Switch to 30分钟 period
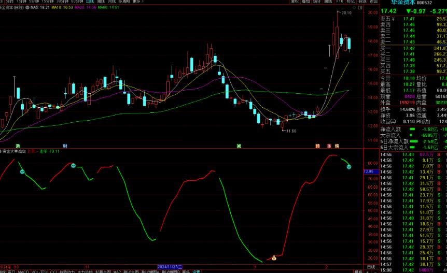This screenshot has width=447, height=273. point(62,2)
